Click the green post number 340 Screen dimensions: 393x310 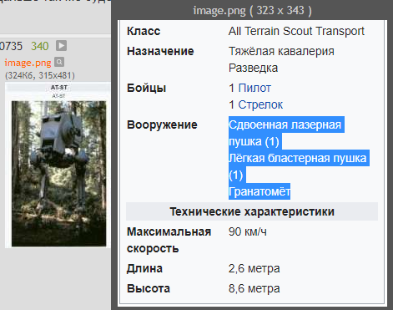[40, 46]
